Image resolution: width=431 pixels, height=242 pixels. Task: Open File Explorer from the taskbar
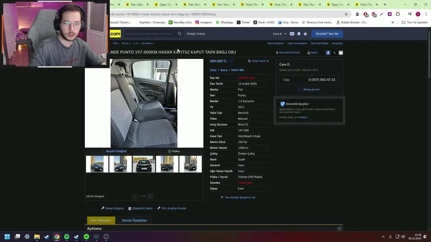37,237
